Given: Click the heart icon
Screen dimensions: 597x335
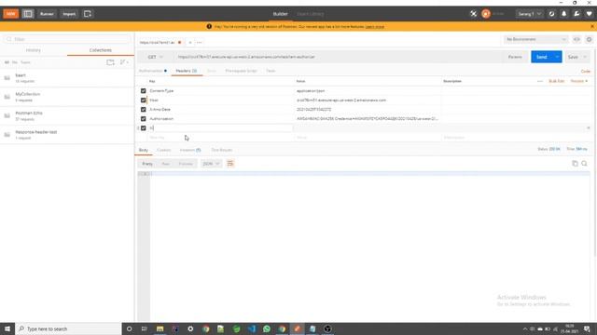Looking at the screenshot, I should (589, 14).
